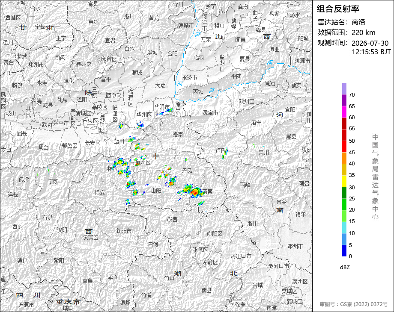Click the yellow 30 dBZ legend swatch
Image resolution: width=394 pixels, height=312 pixels.
click(x=344, y=181)
